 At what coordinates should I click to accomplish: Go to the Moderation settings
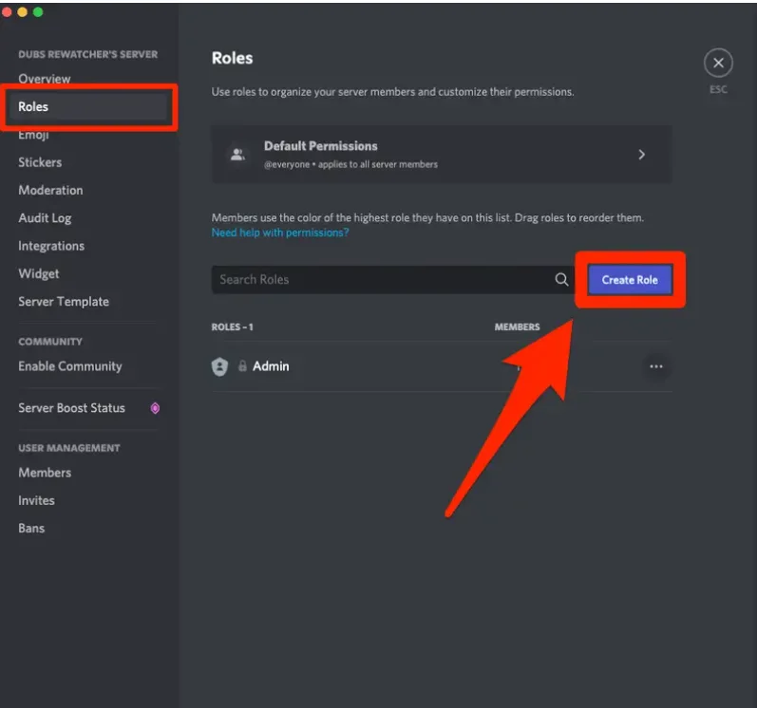(50, 190)
